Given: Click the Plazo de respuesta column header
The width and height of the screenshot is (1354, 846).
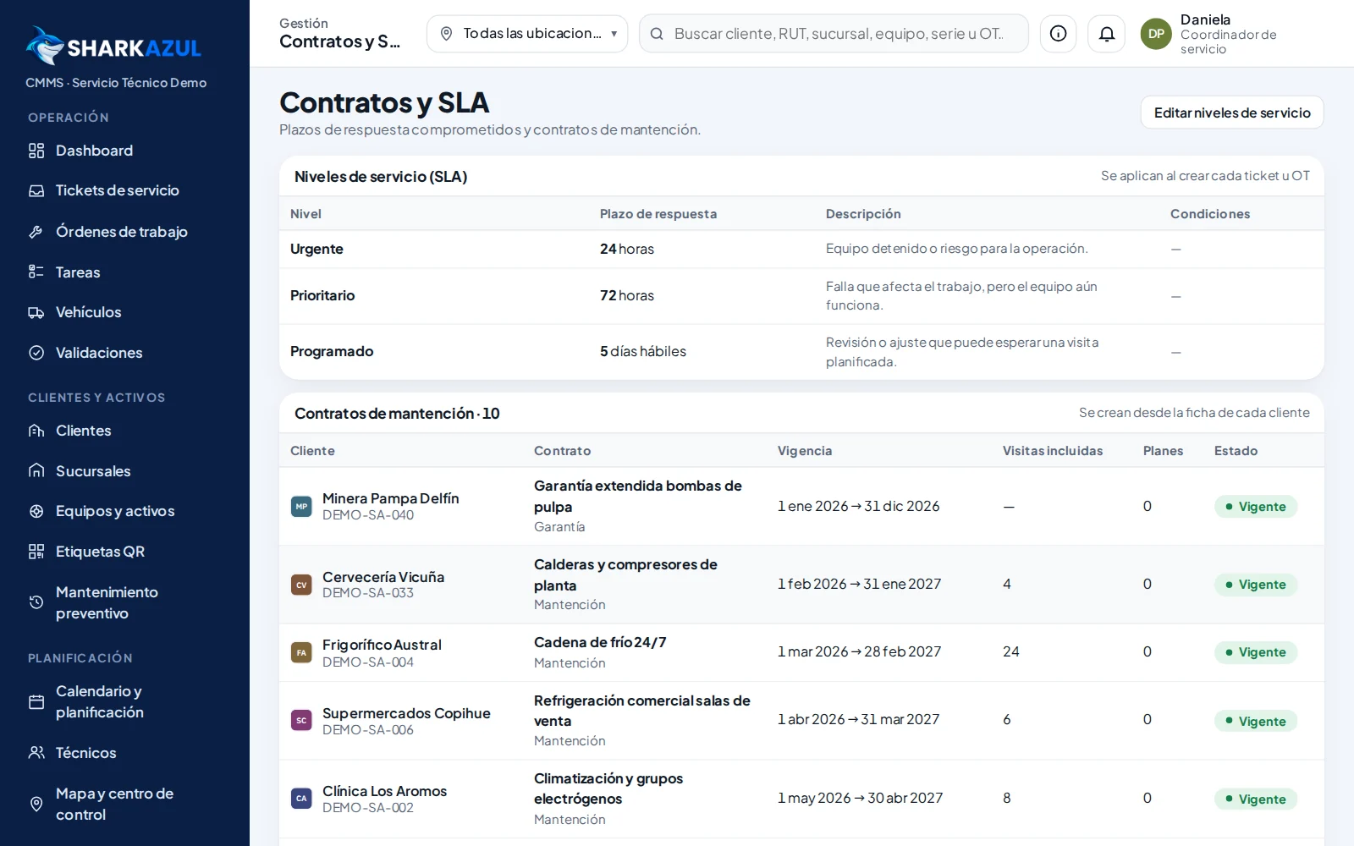Looking at the screenshot, I should [658, 214].
